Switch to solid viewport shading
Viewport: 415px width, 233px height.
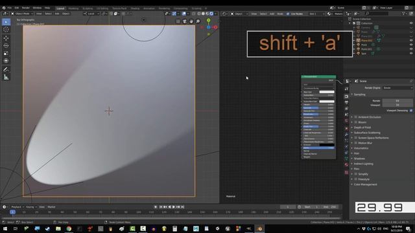click(203, 14)
